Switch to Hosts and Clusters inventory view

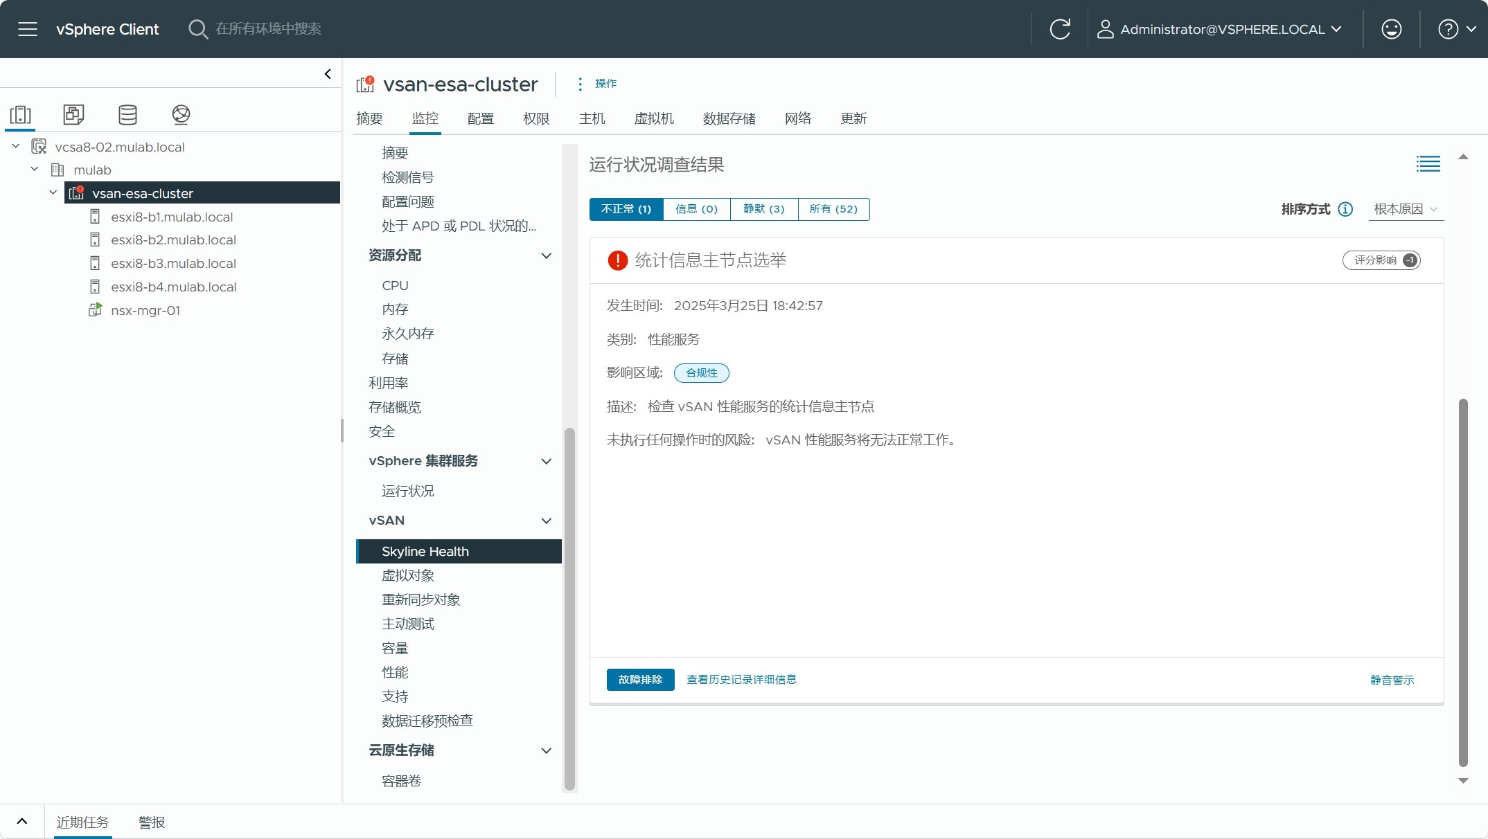tap(21, 114)
